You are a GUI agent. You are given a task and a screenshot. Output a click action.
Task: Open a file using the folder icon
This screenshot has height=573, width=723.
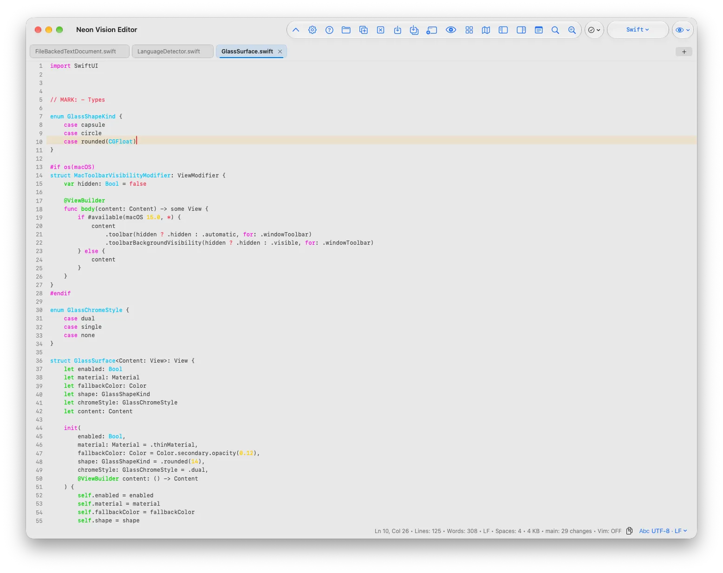pos(346,30)
